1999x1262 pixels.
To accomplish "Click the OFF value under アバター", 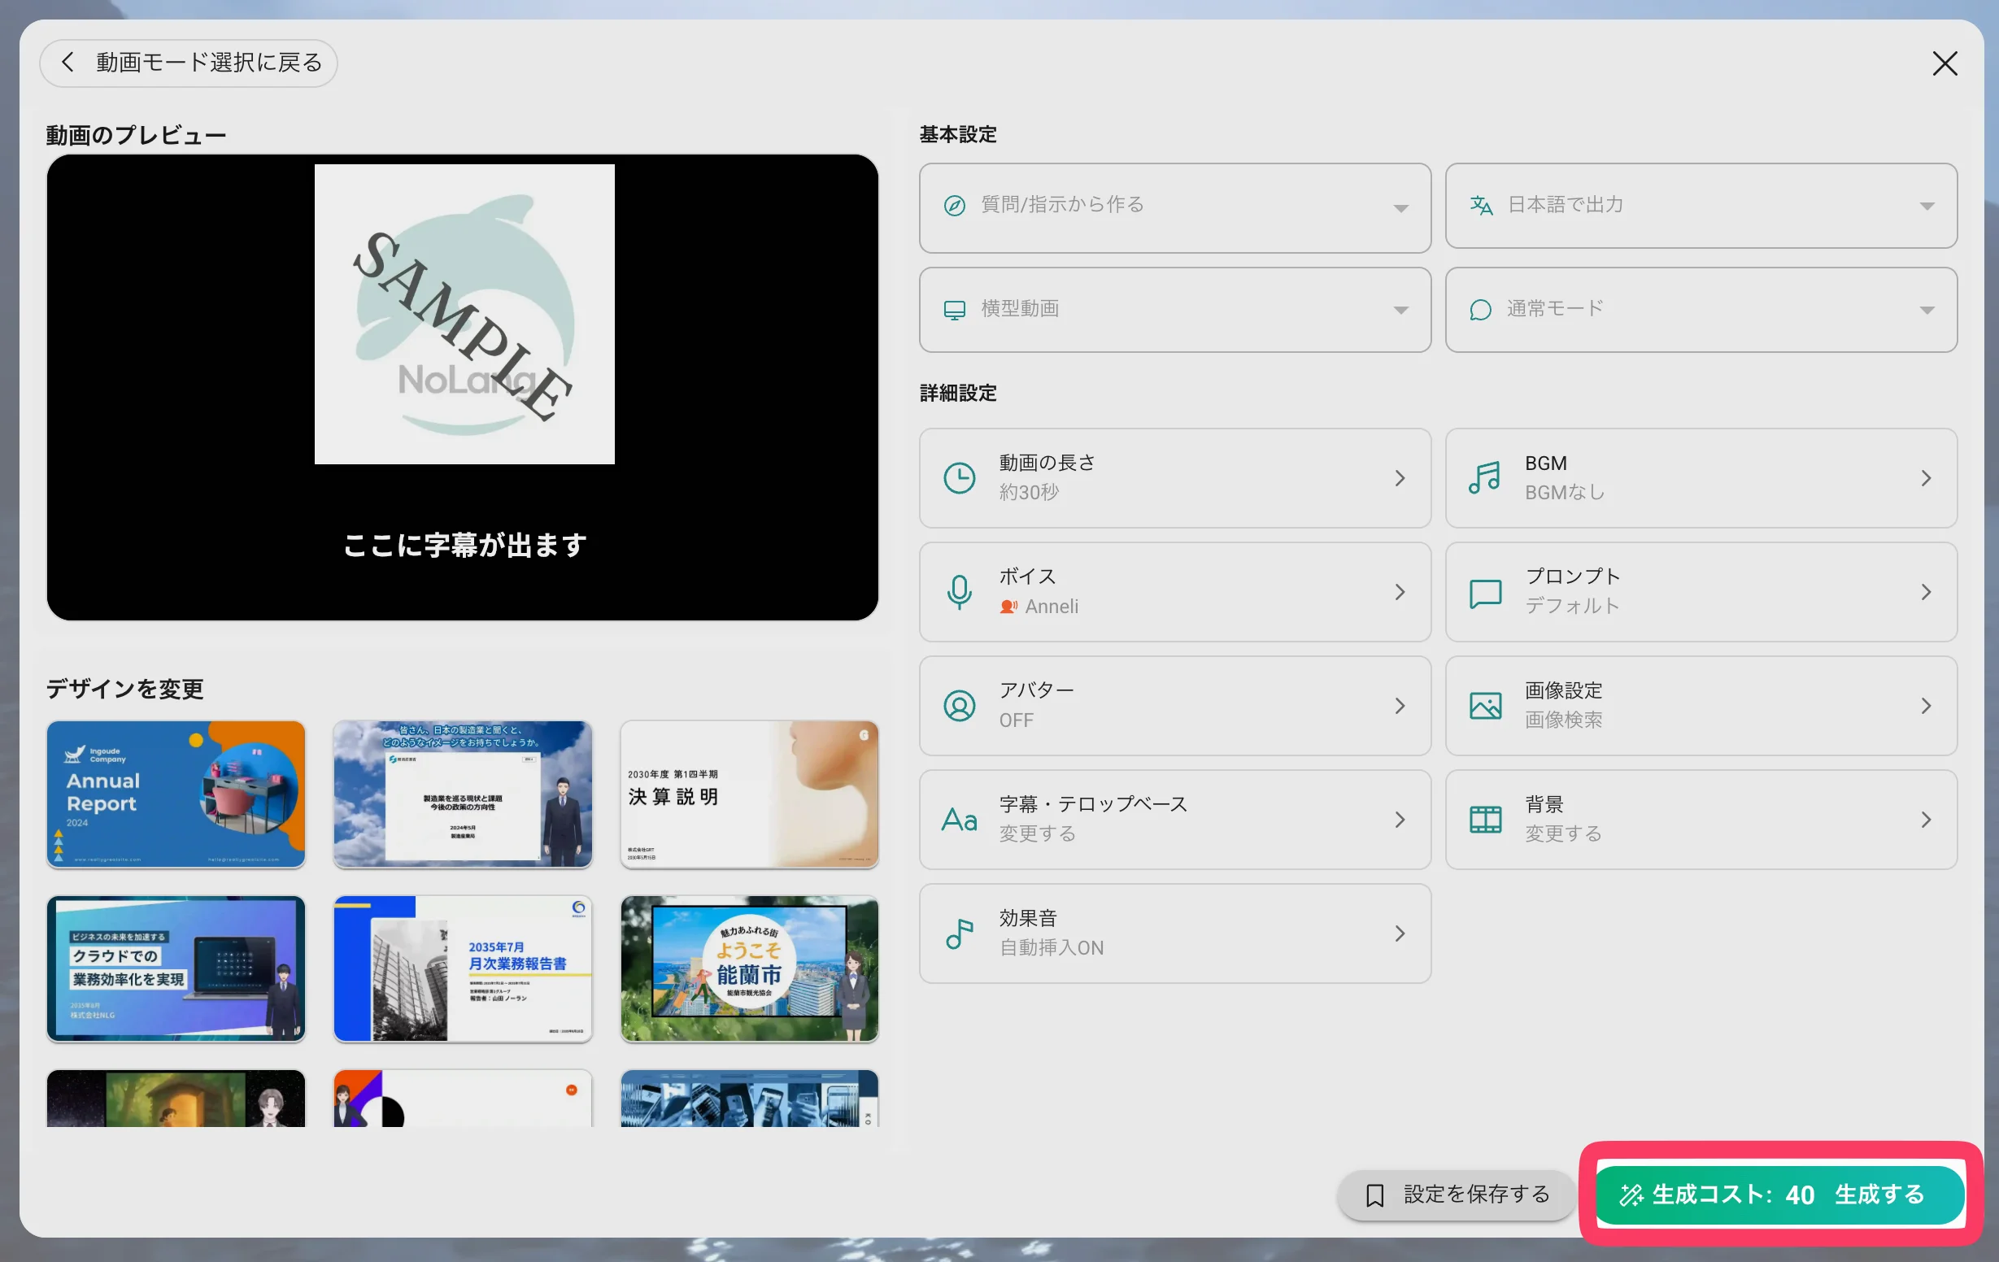I will click(1016, 720).
